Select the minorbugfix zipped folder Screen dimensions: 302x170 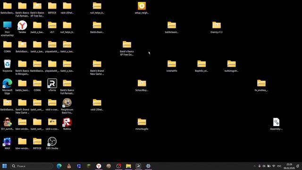142,124
